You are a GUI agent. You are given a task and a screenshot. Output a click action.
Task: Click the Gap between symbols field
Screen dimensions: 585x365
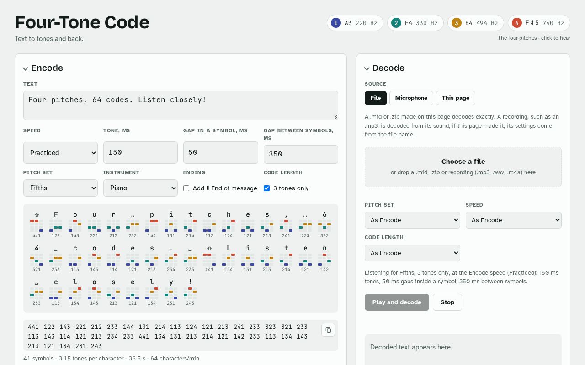(x=301, y=154)
